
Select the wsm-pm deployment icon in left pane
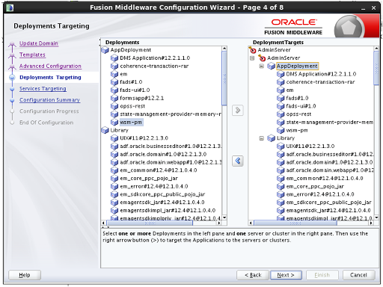coord(114,122)
